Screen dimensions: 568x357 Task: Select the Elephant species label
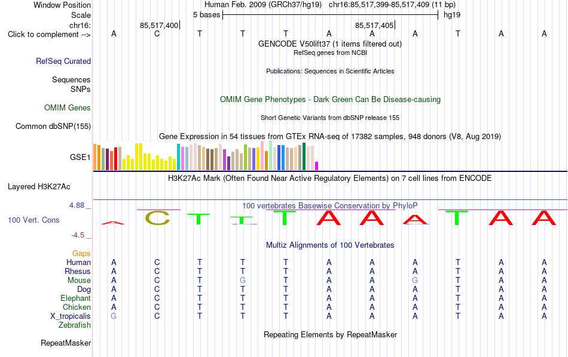coord(75,298)
